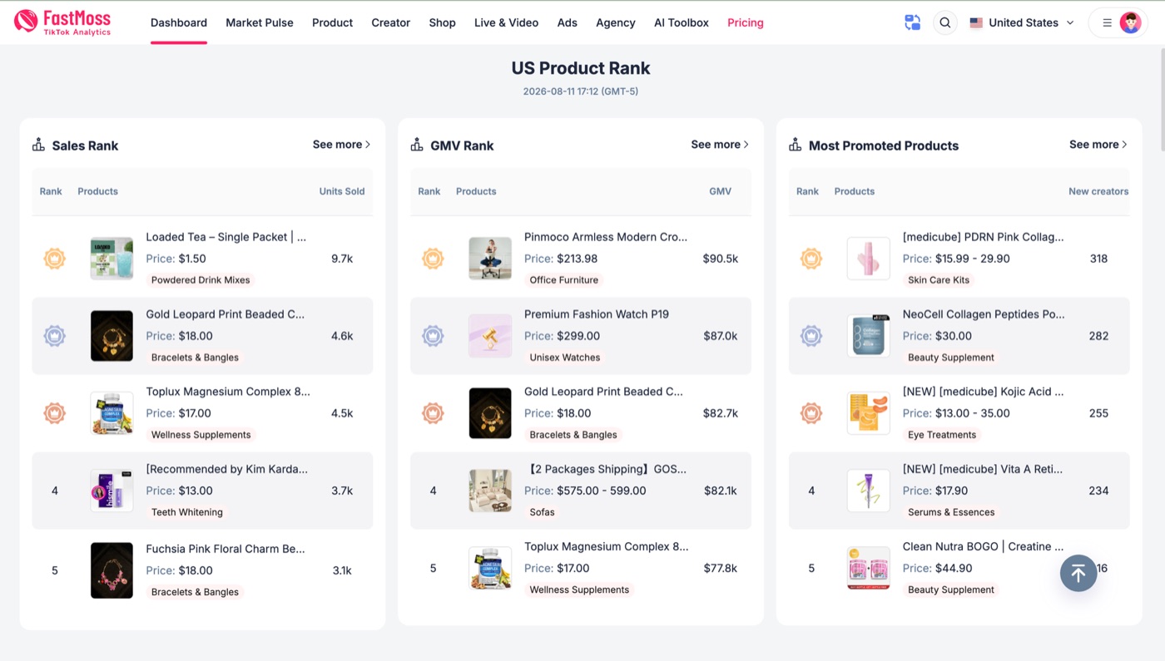Click the Unisex Watches category tag
Screen dimensions: 1165x661
[x=565, y=358]
